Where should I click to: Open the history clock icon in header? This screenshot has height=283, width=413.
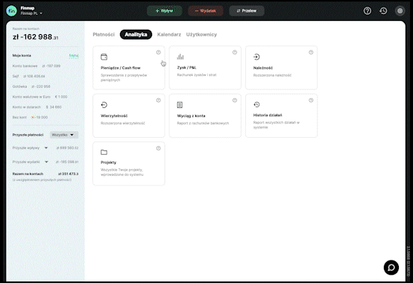(x=383, y=10)
